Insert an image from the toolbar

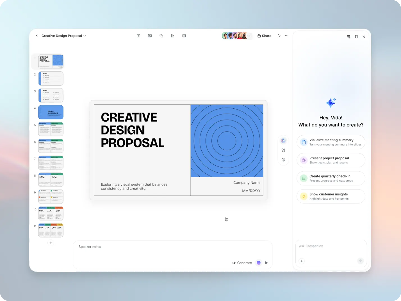(150, 36)
